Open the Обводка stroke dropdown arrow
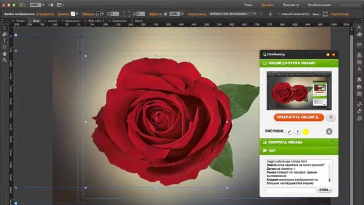This screenshot has width=364, height=205. click(102, 14)
